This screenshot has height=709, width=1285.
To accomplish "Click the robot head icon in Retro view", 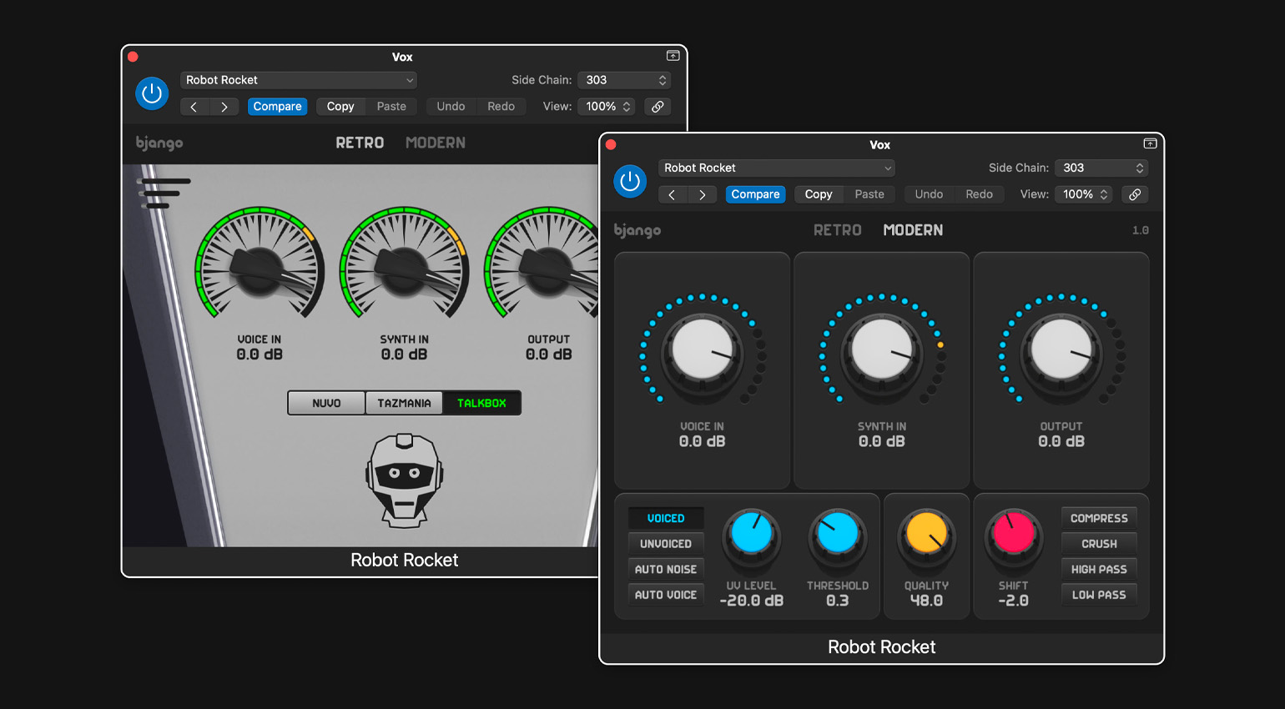I will coord(405,480).
